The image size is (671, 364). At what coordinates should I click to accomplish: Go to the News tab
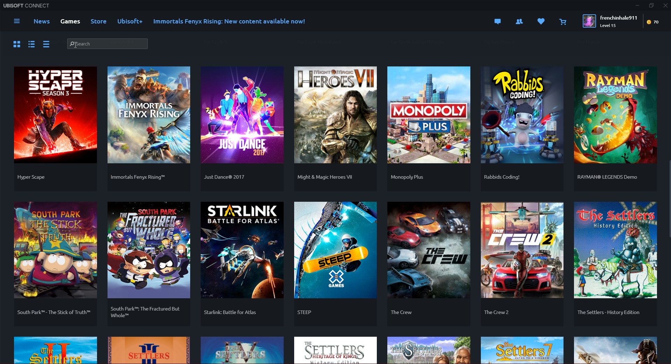[42, 21]
